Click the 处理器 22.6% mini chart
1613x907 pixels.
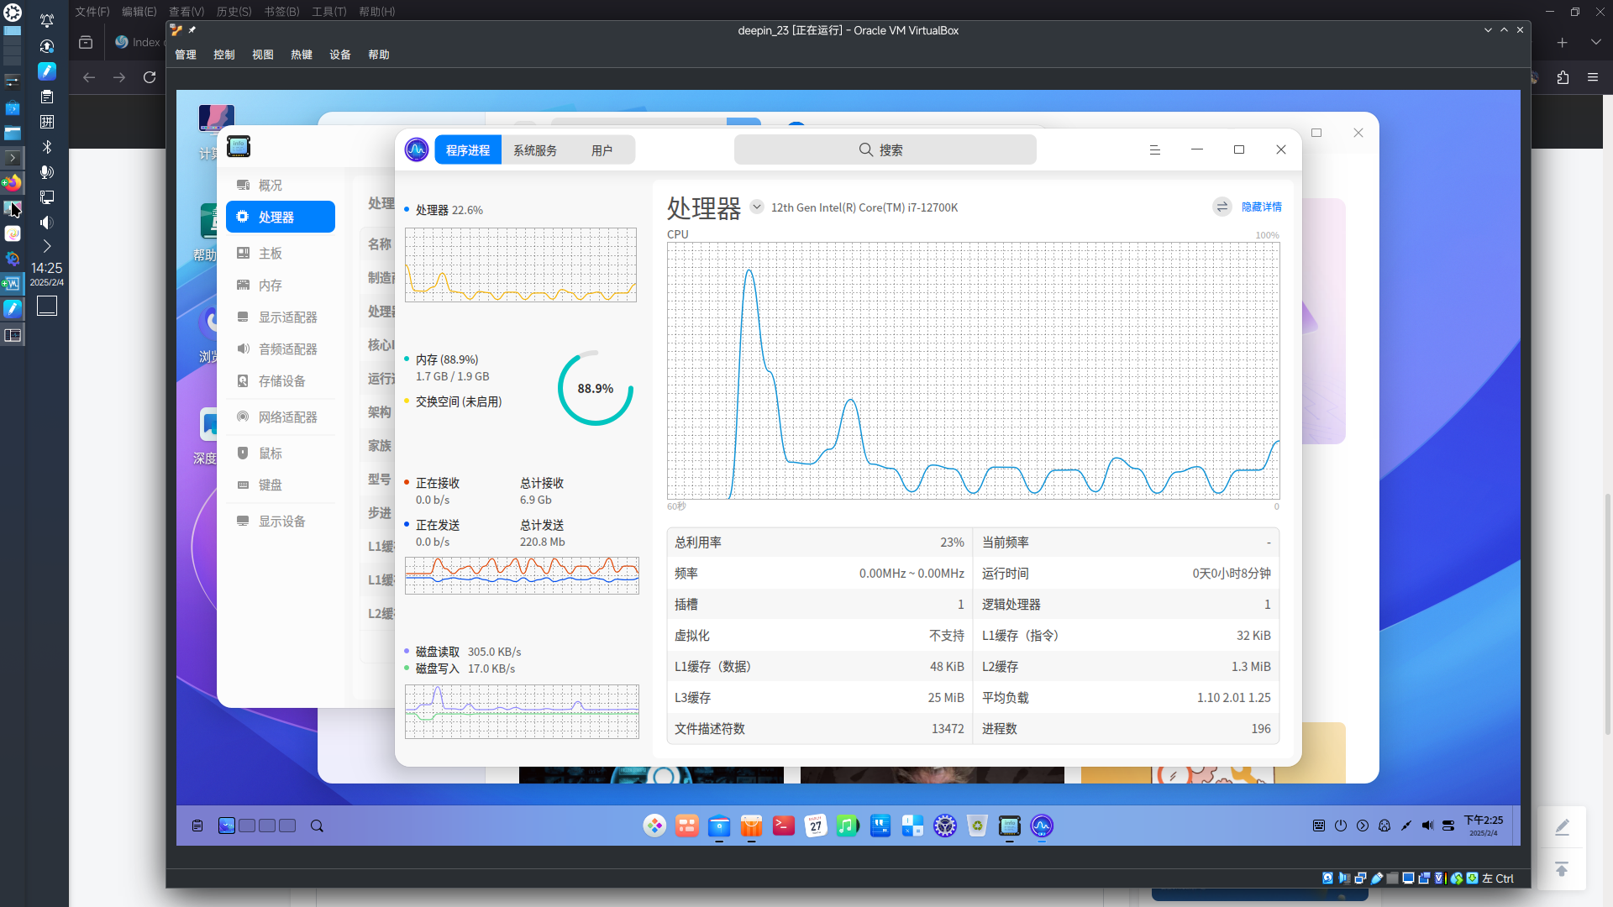click(x=521, y=265)
